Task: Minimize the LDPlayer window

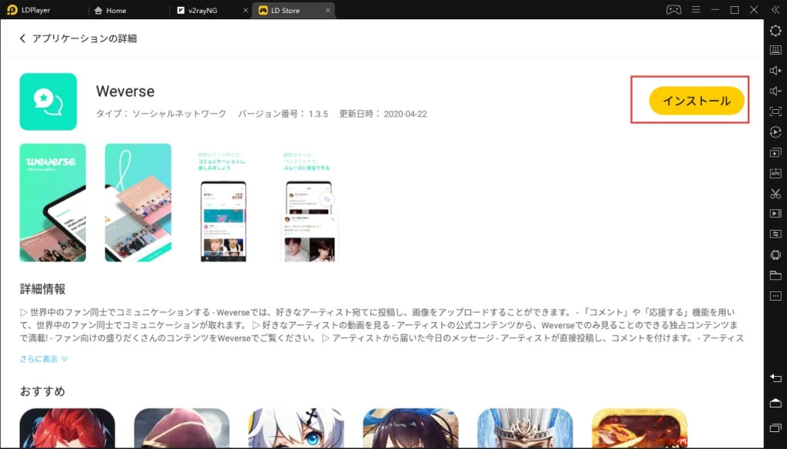Action: [715, 9]
